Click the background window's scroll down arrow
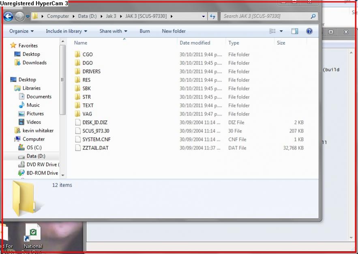358x254 pixels. pos(351,238)
